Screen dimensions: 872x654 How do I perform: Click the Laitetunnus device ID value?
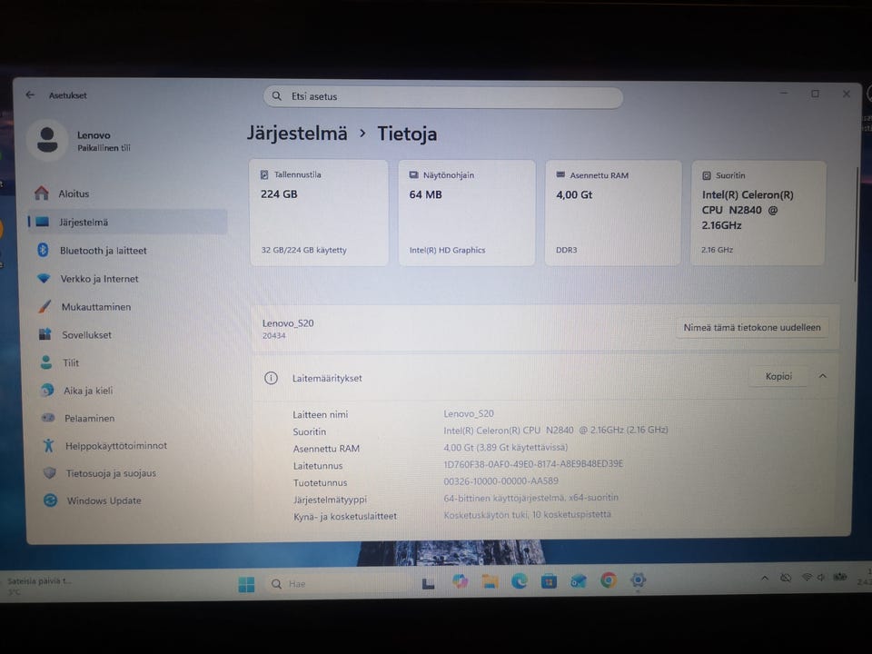[533, 464]
